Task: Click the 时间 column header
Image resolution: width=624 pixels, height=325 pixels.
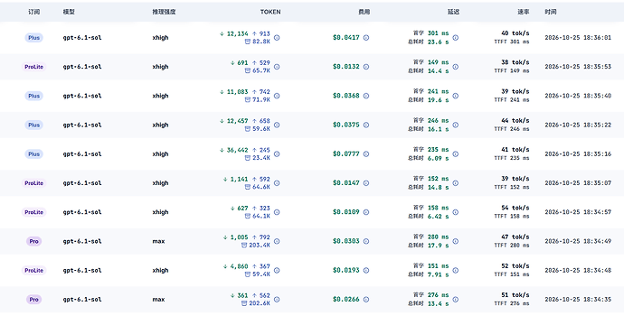Action: 551,12
